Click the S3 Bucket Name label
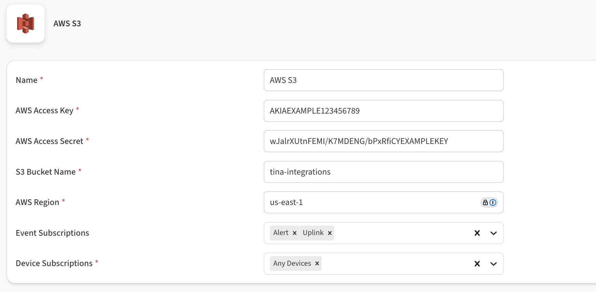This screenshot has height=292, width=596. pyautogui.click(x=46, y=172)
